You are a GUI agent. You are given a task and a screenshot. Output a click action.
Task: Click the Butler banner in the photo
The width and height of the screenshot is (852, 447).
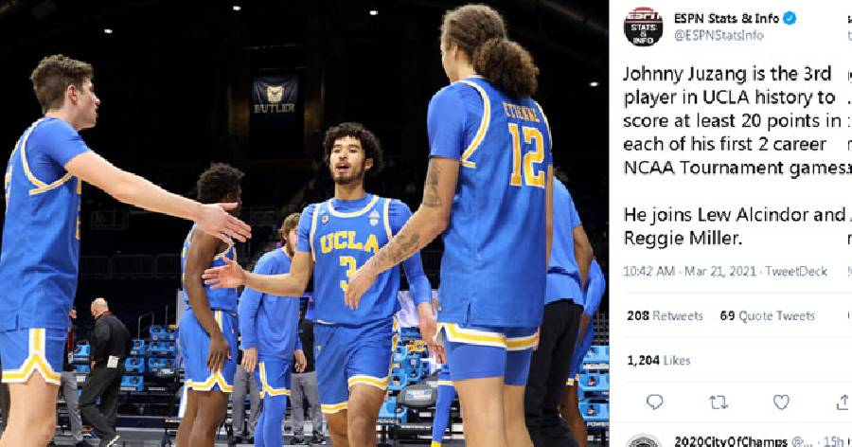point(275,95)
